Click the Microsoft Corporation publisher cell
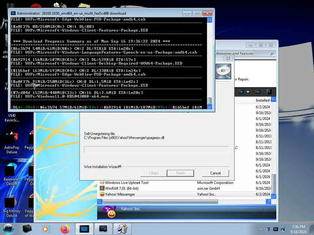The height and width of the screenshot is (235, 314). (x=215, y=183)
